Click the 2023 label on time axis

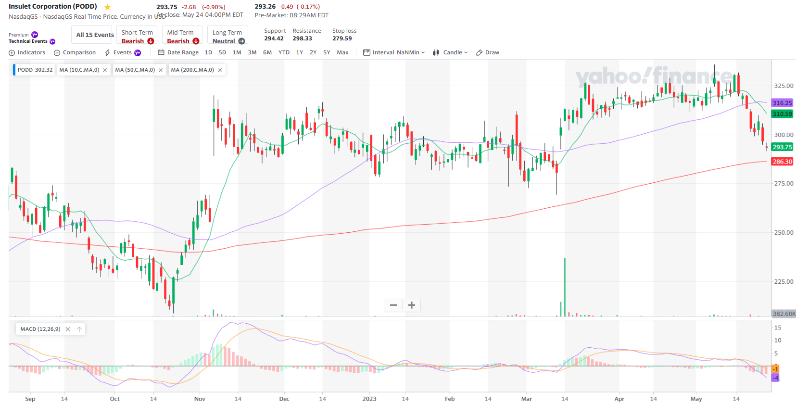coord(369,399)
